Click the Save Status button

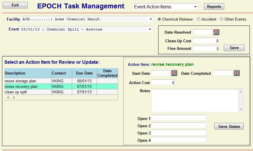(229, 126)
